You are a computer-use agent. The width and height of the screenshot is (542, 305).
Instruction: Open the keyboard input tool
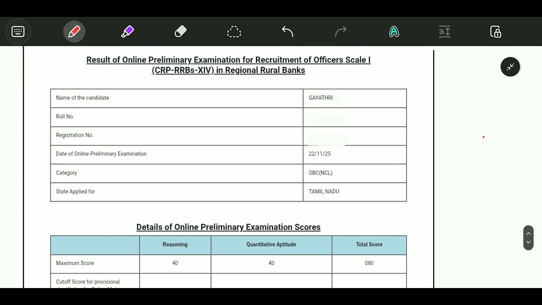click(18, 32)
